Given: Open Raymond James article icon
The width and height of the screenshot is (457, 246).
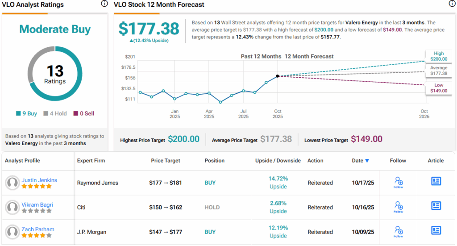Looking at the screenshot, I should pos(436,181).
